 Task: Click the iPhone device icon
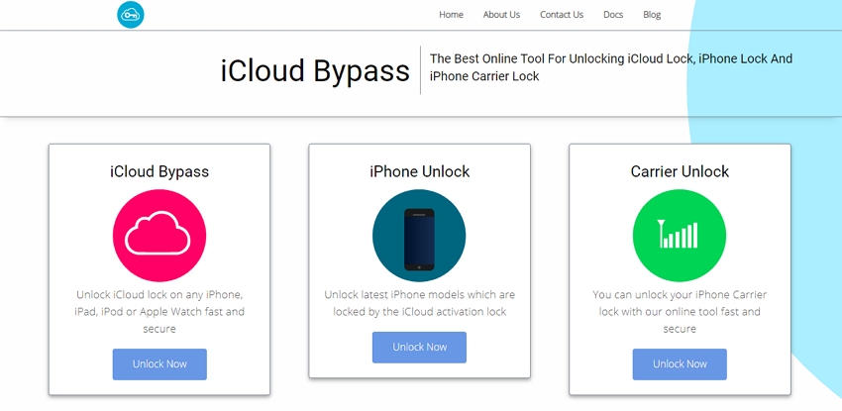click(419, 236)
